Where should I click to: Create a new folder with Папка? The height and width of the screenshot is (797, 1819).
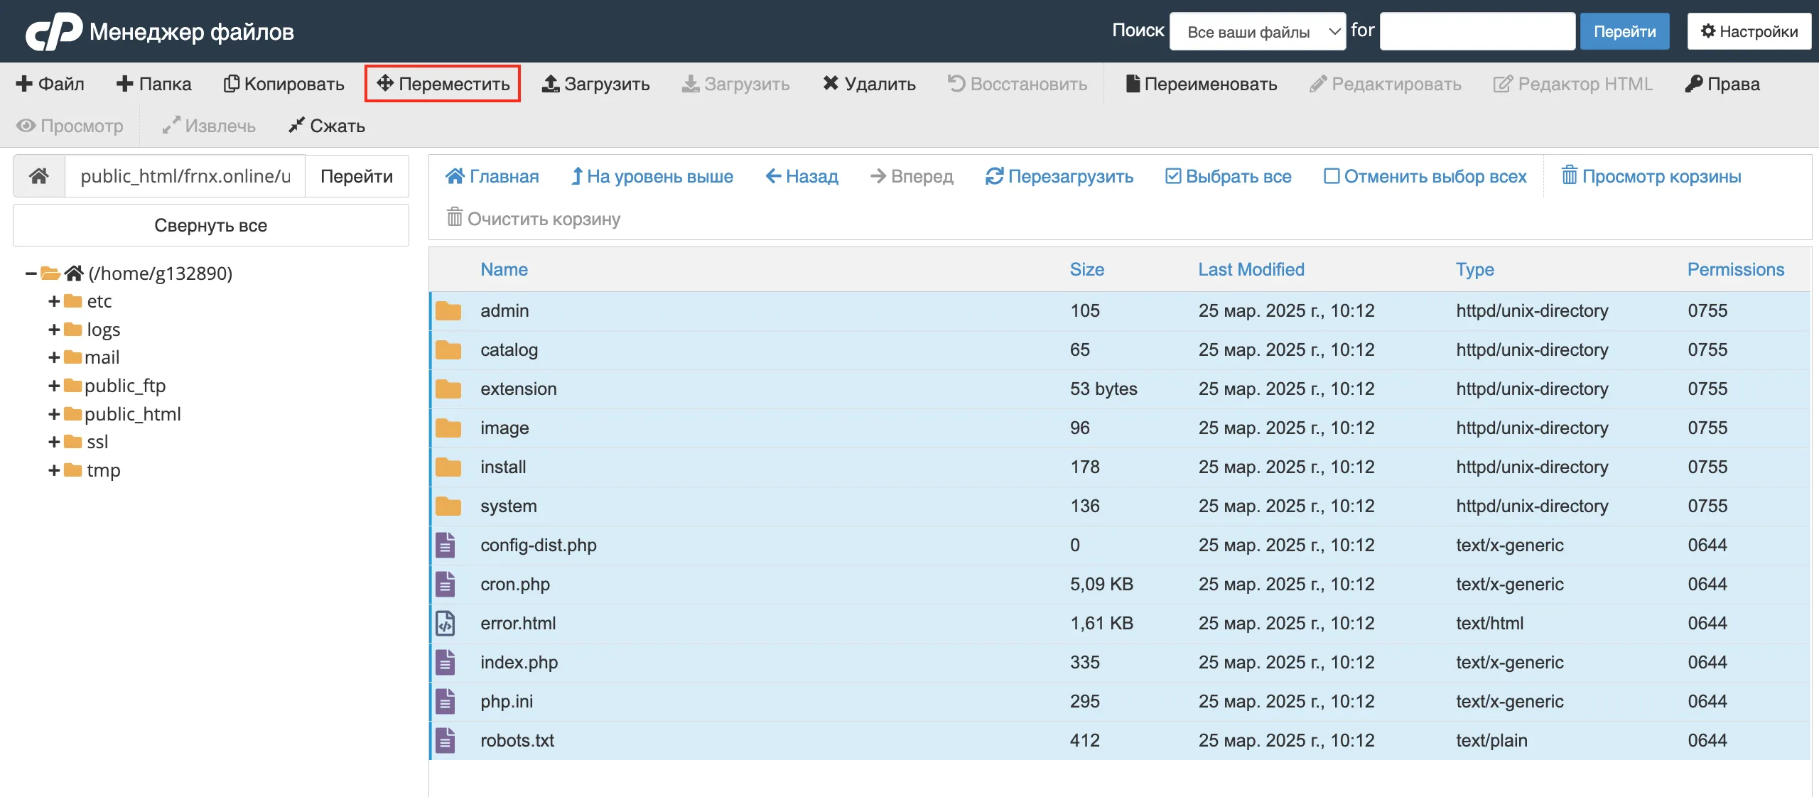pos(154,84)
